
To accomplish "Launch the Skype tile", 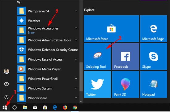I will (x=154, y=56).
